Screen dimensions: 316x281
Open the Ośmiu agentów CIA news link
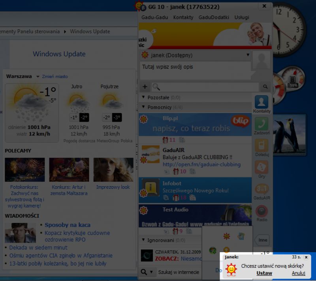(61, 256)
